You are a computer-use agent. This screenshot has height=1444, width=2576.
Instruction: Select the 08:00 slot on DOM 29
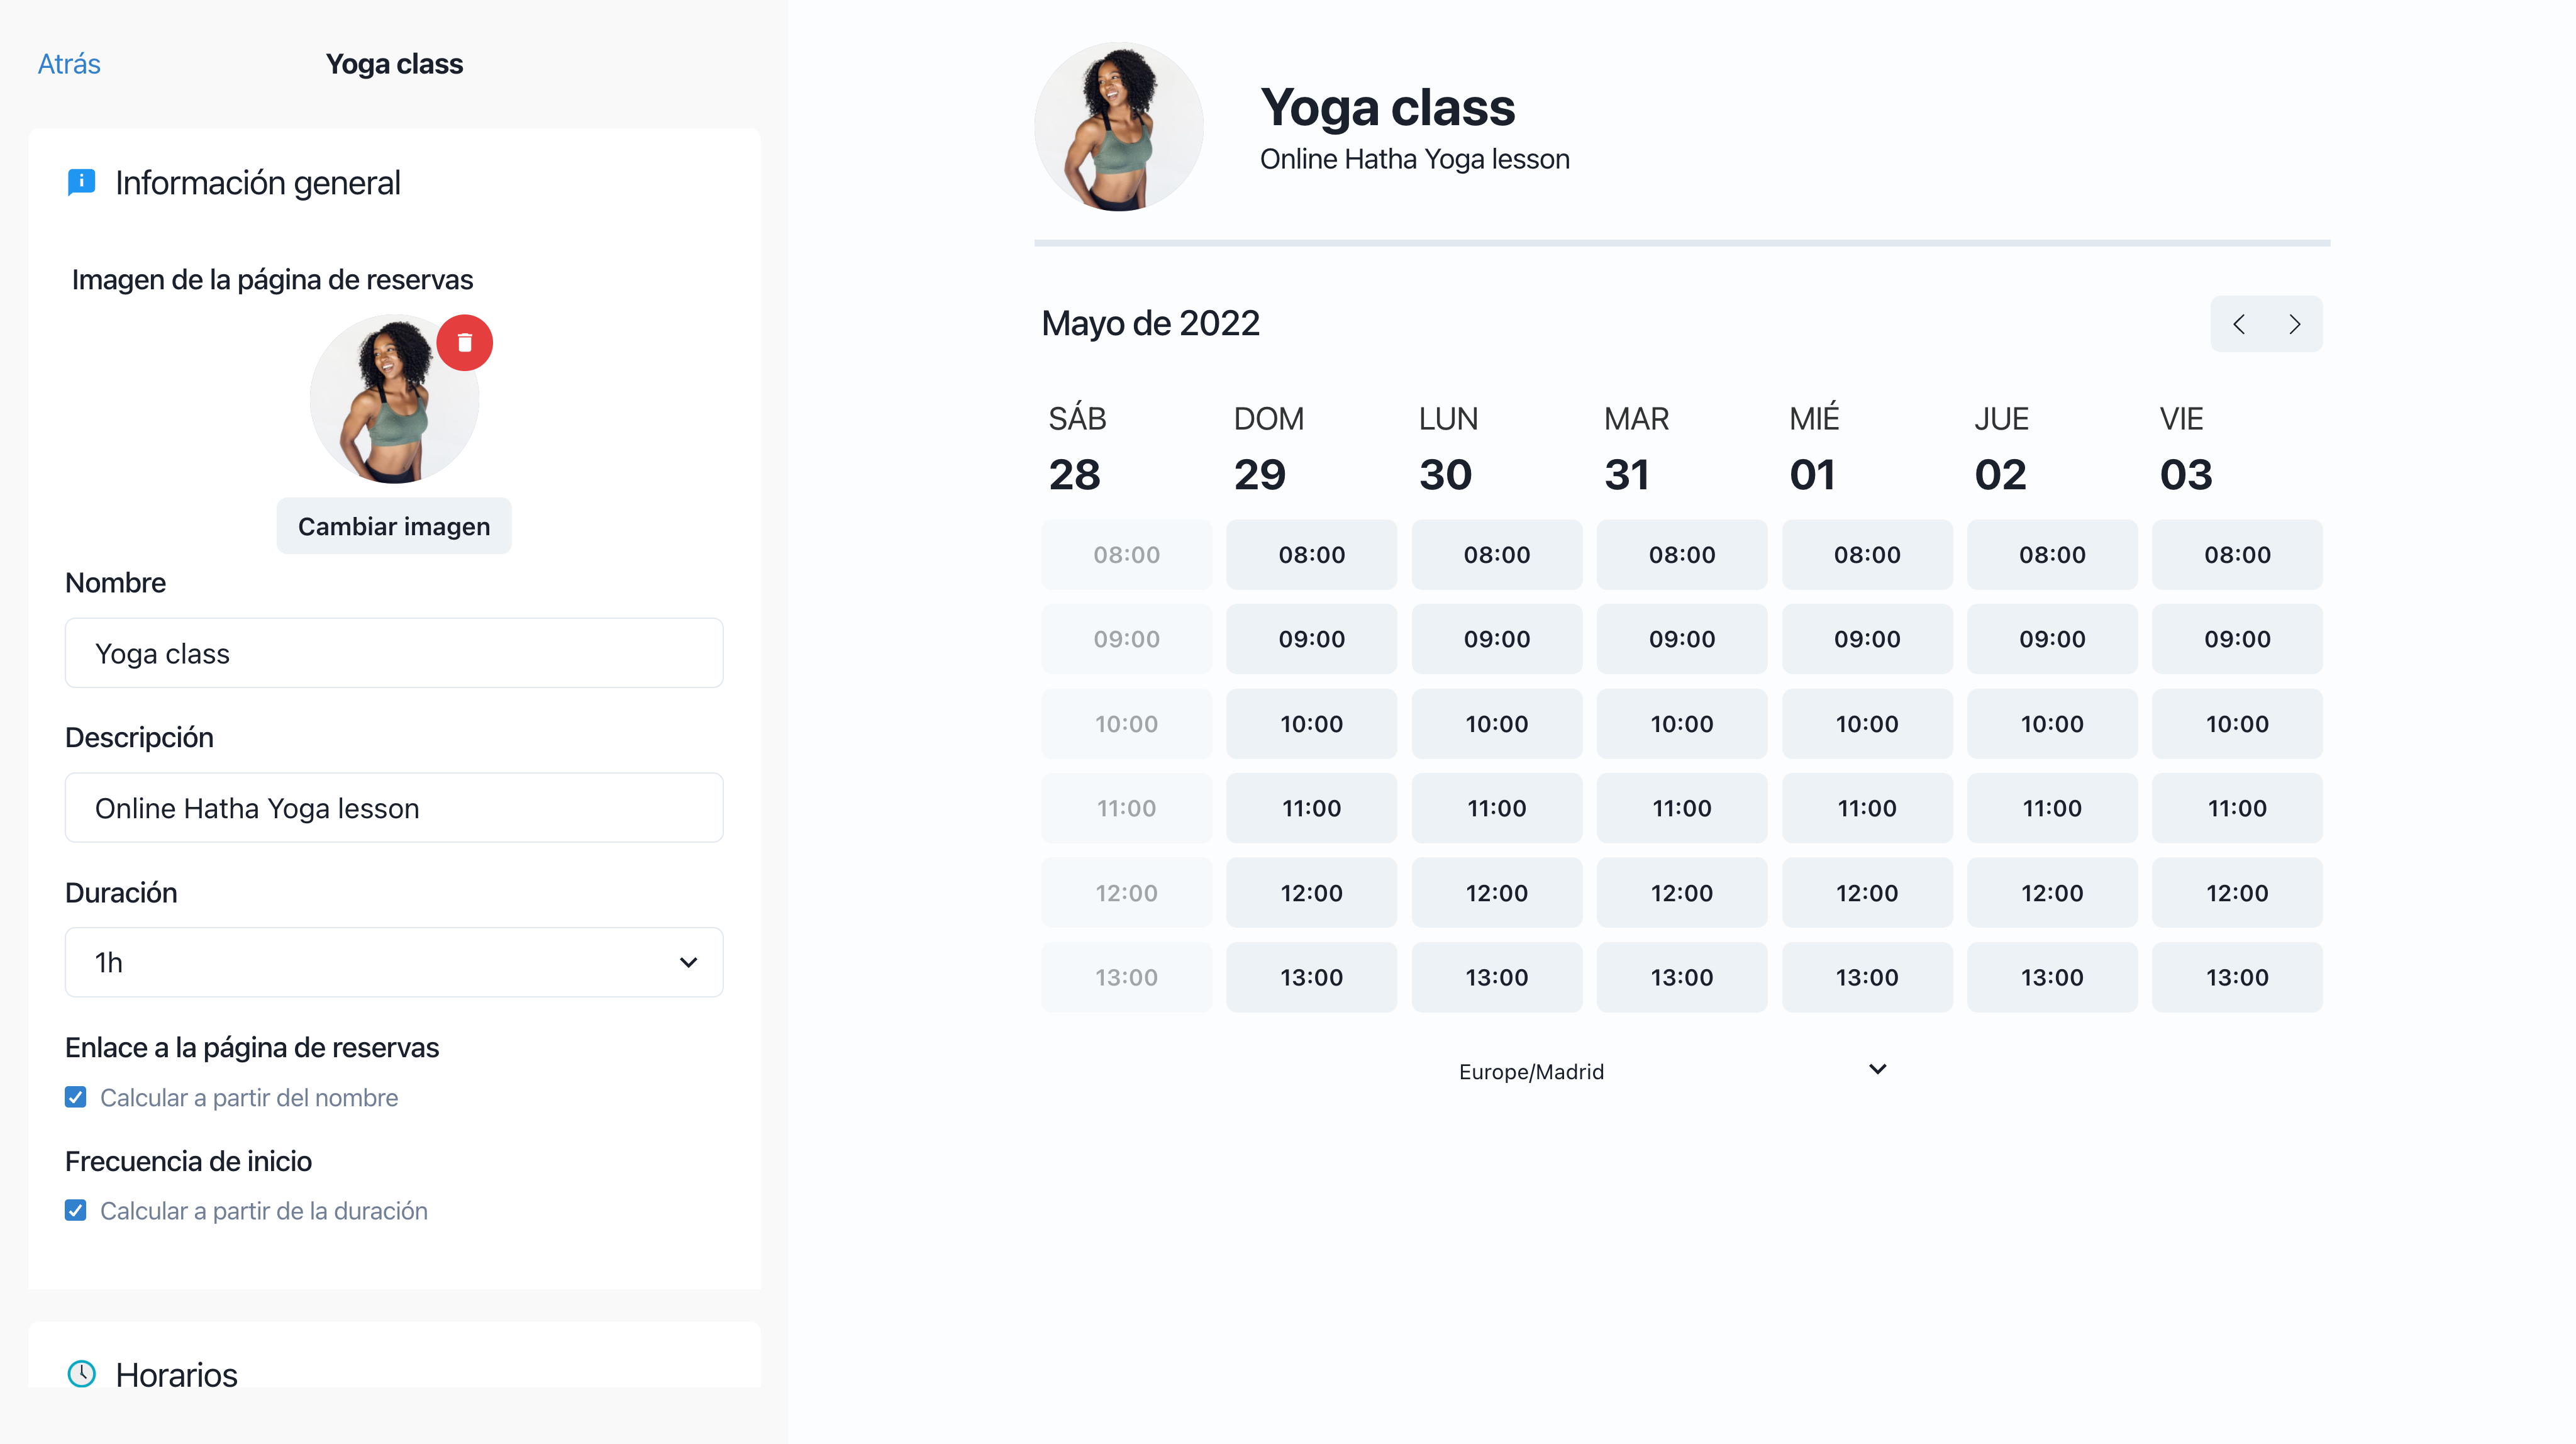click(1311, 554)
